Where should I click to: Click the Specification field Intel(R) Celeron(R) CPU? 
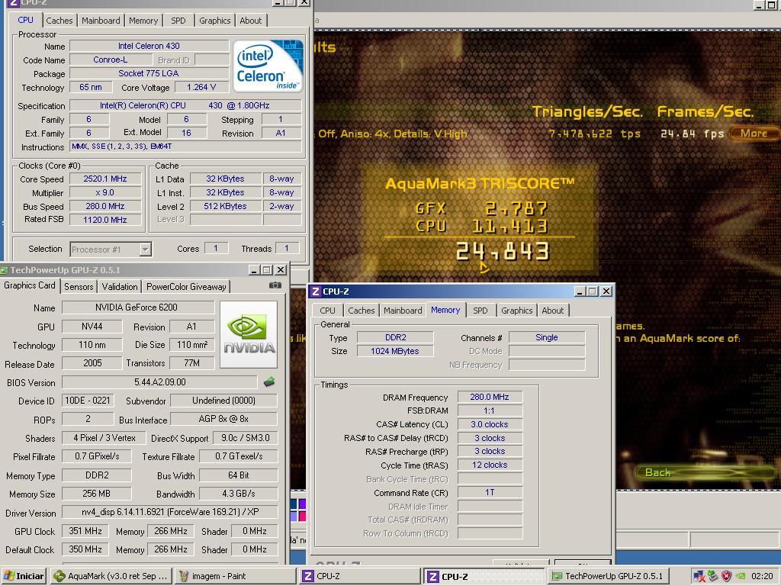coord(185,105)
